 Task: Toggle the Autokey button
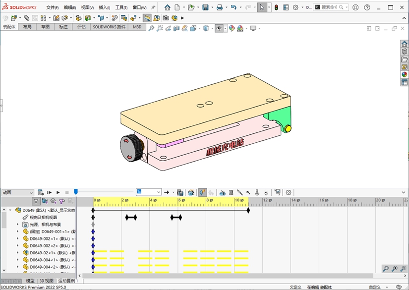[x=202, y=192]
